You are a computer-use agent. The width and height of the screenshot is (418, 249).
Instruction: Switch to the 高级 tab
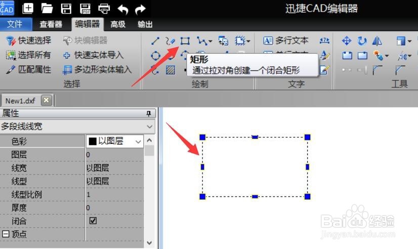118,24
